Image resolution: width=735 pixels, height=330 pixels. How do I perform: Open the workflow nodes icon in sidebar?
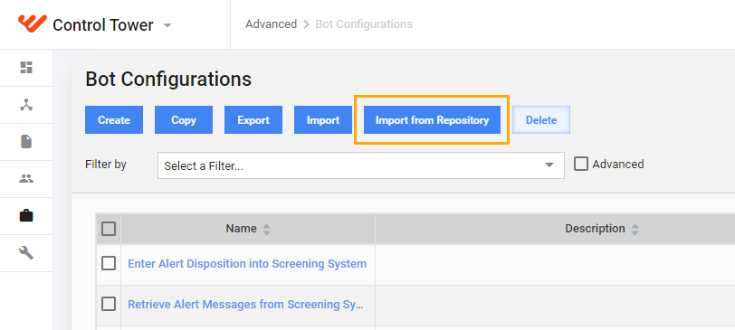click(26, 105)
